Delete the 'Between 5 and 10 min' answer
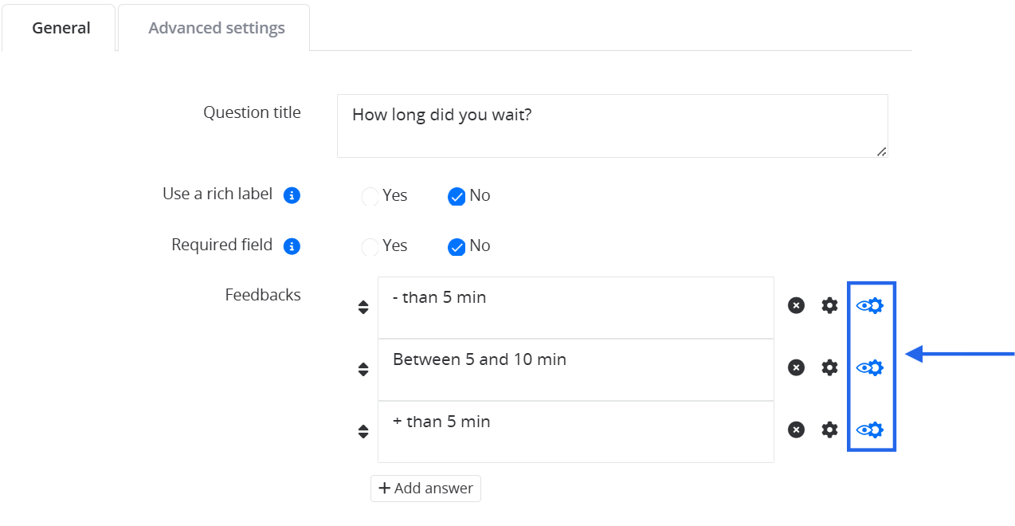1015x526 pixels. click(796, 367)
